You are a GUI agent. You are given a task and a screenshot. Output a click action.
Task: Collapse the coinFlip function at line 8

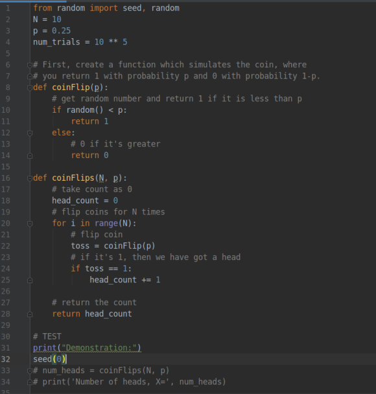point(30,87)
